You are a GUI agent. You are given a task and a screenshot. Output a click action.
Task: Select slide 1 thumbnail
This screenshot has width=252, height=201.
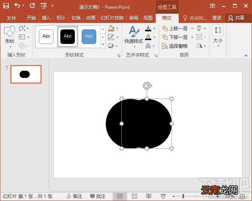pyautogui.click(x=26, y=74)
